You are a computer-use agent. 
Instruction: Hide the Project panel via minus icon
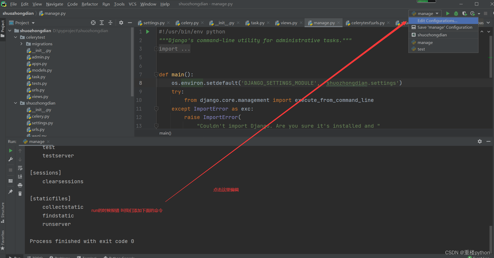[130, 23]
